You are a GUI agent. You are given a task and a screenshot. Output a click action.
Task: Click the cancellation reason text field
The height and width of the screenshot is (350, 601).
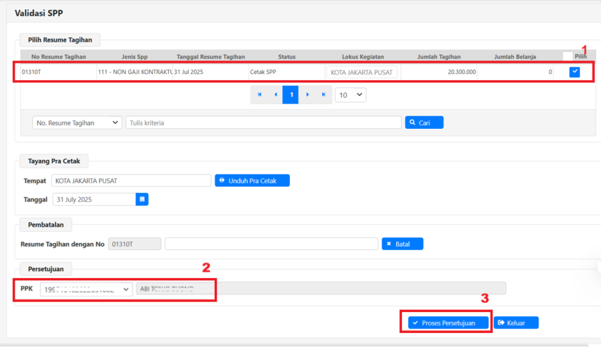(271, 244)
